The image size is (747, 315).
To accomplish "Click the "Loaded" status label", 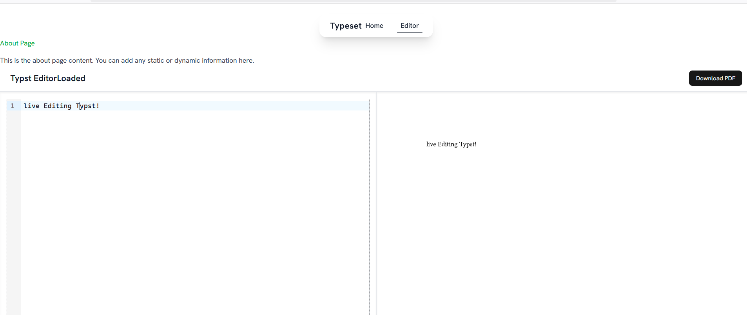I will tap(71, 78).
